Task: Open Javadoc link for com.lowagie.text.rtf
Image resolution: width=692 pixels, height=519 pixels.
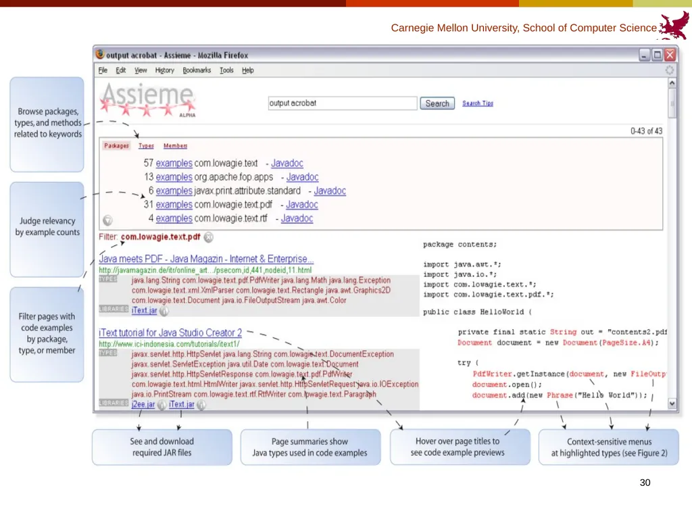Action: 297,218
